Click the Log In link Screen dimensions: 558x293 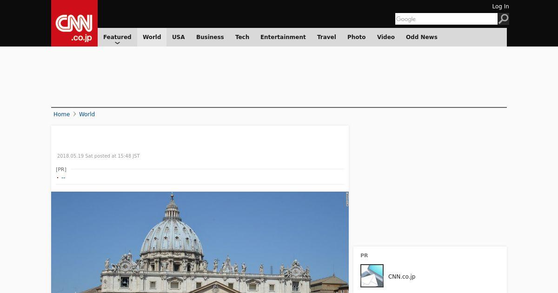click(500, 7)
